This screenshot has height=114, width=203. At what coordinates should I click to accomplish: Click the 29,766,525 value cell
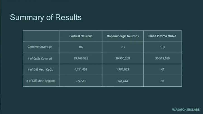click(x=81, y=58)
